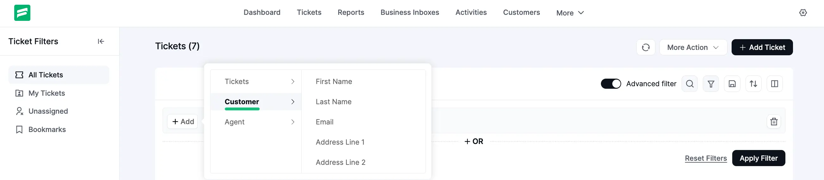
Task: Open the More Action dropdown
Action: pos(693,47)
